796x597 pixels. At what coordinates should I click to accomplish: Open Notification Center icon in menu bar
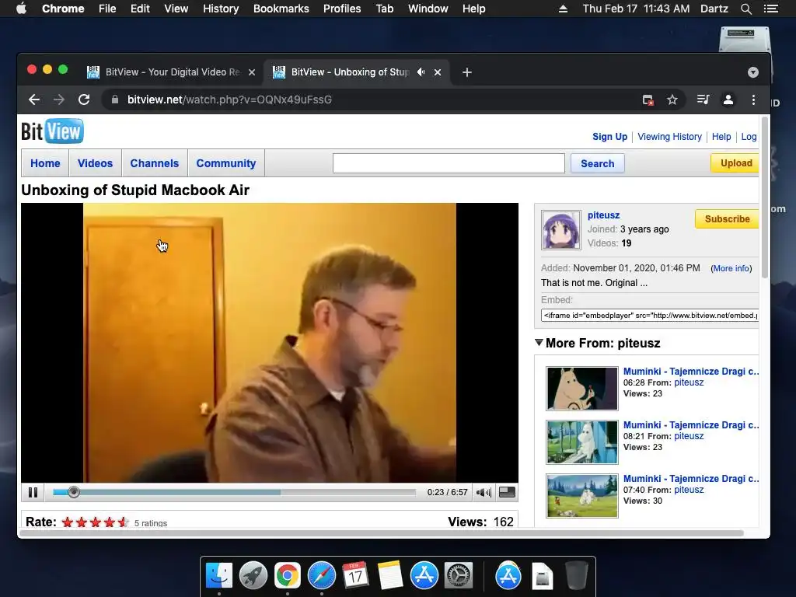[770, 9]
